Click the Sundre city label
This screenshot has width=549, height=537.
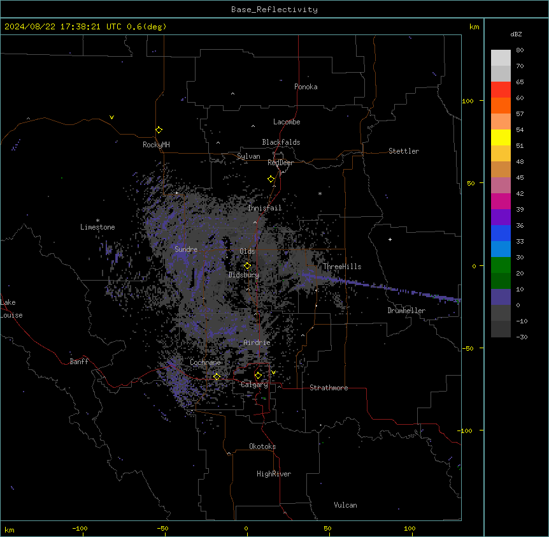[186, 249]
